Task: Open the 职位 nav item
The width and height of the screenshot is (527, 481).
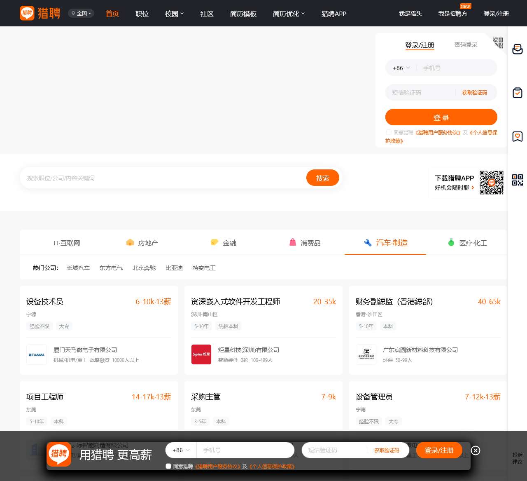Action: [142, 14]
